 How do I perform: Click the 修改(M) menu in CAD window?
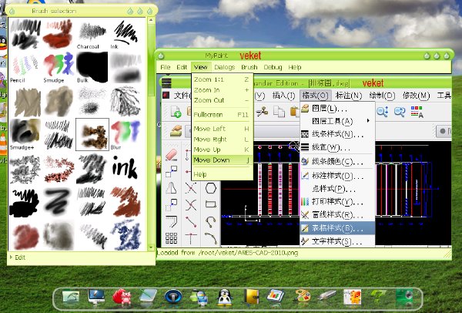click(416, 96)
